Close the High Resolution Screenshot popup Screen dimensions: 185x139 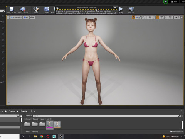(115, 7)
